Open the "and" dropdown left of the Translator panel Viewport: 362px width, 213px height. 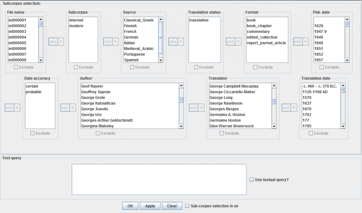(200, 107)
